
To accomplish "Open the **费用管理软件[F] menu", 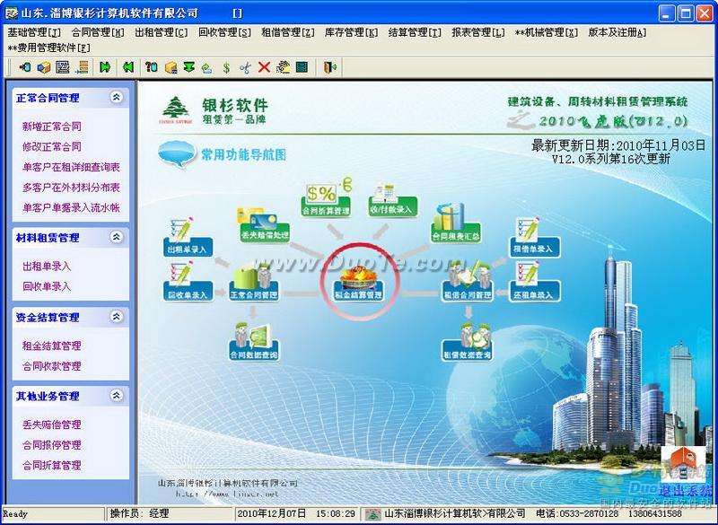I will click(49, 48).
